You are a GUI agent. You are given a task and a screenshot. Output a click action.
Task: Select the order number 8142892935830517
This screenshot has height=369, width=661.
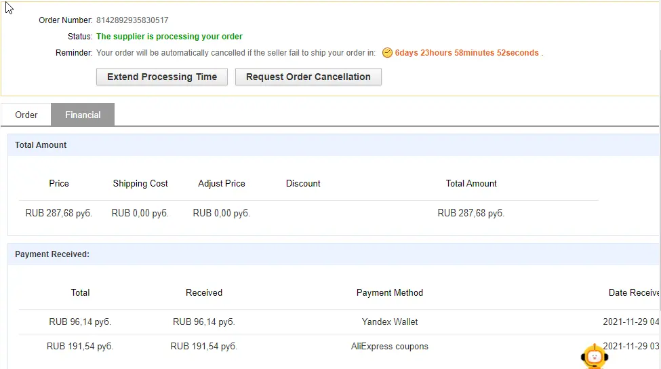click(132, 20)
